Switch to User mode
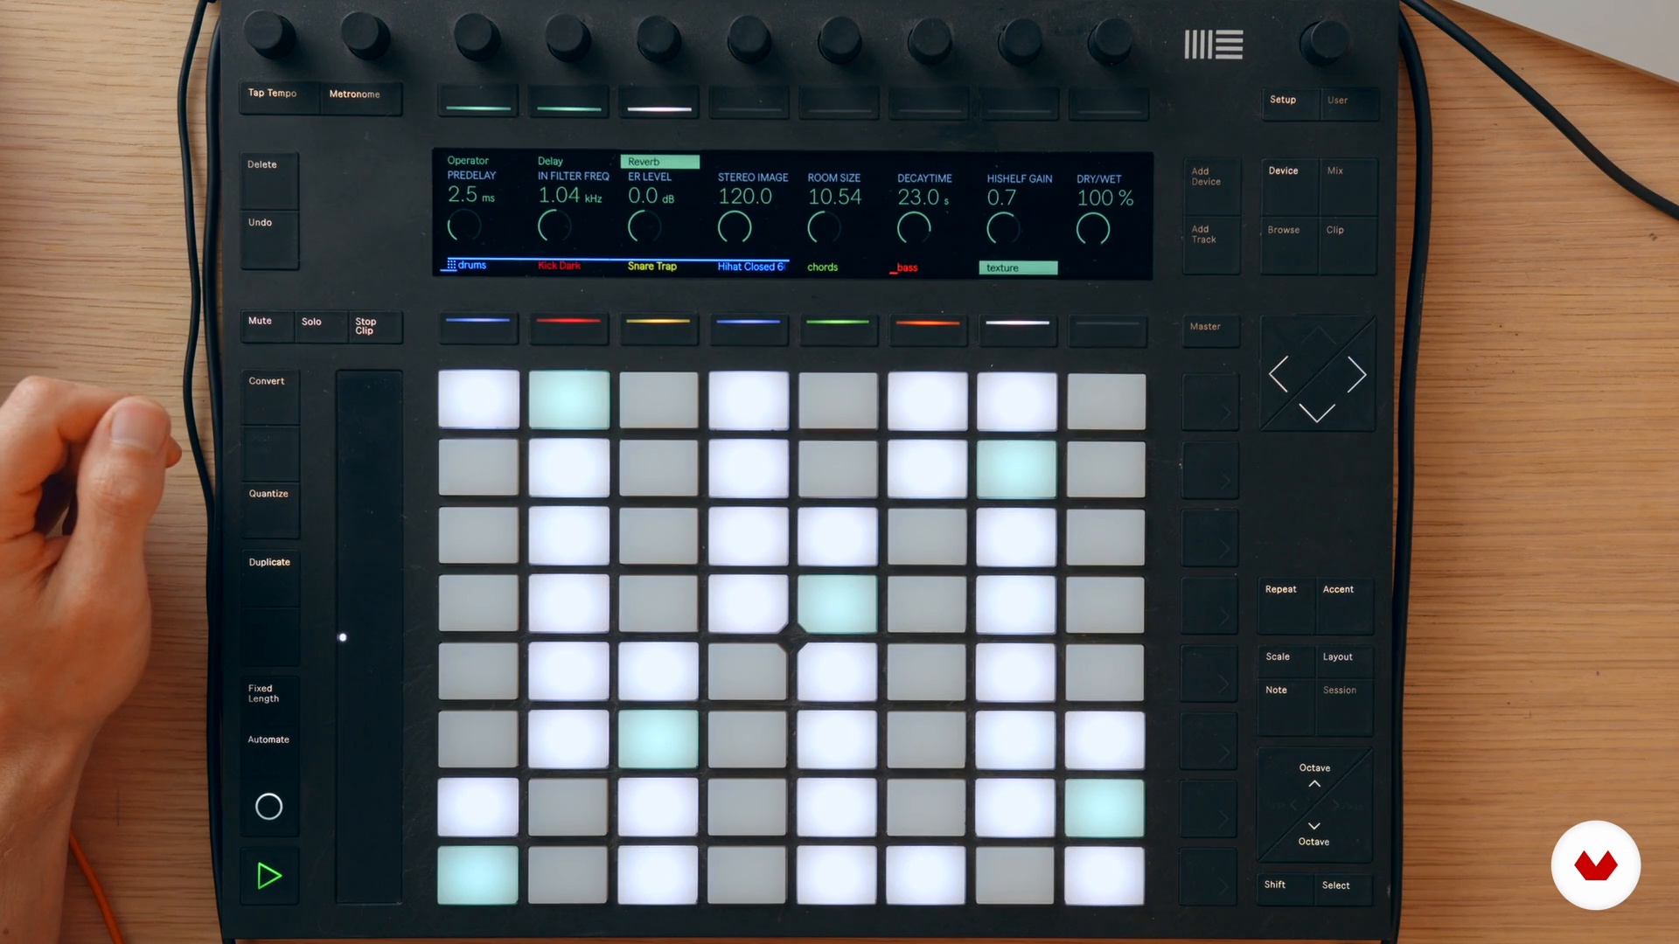 [x=1348, y=103]
